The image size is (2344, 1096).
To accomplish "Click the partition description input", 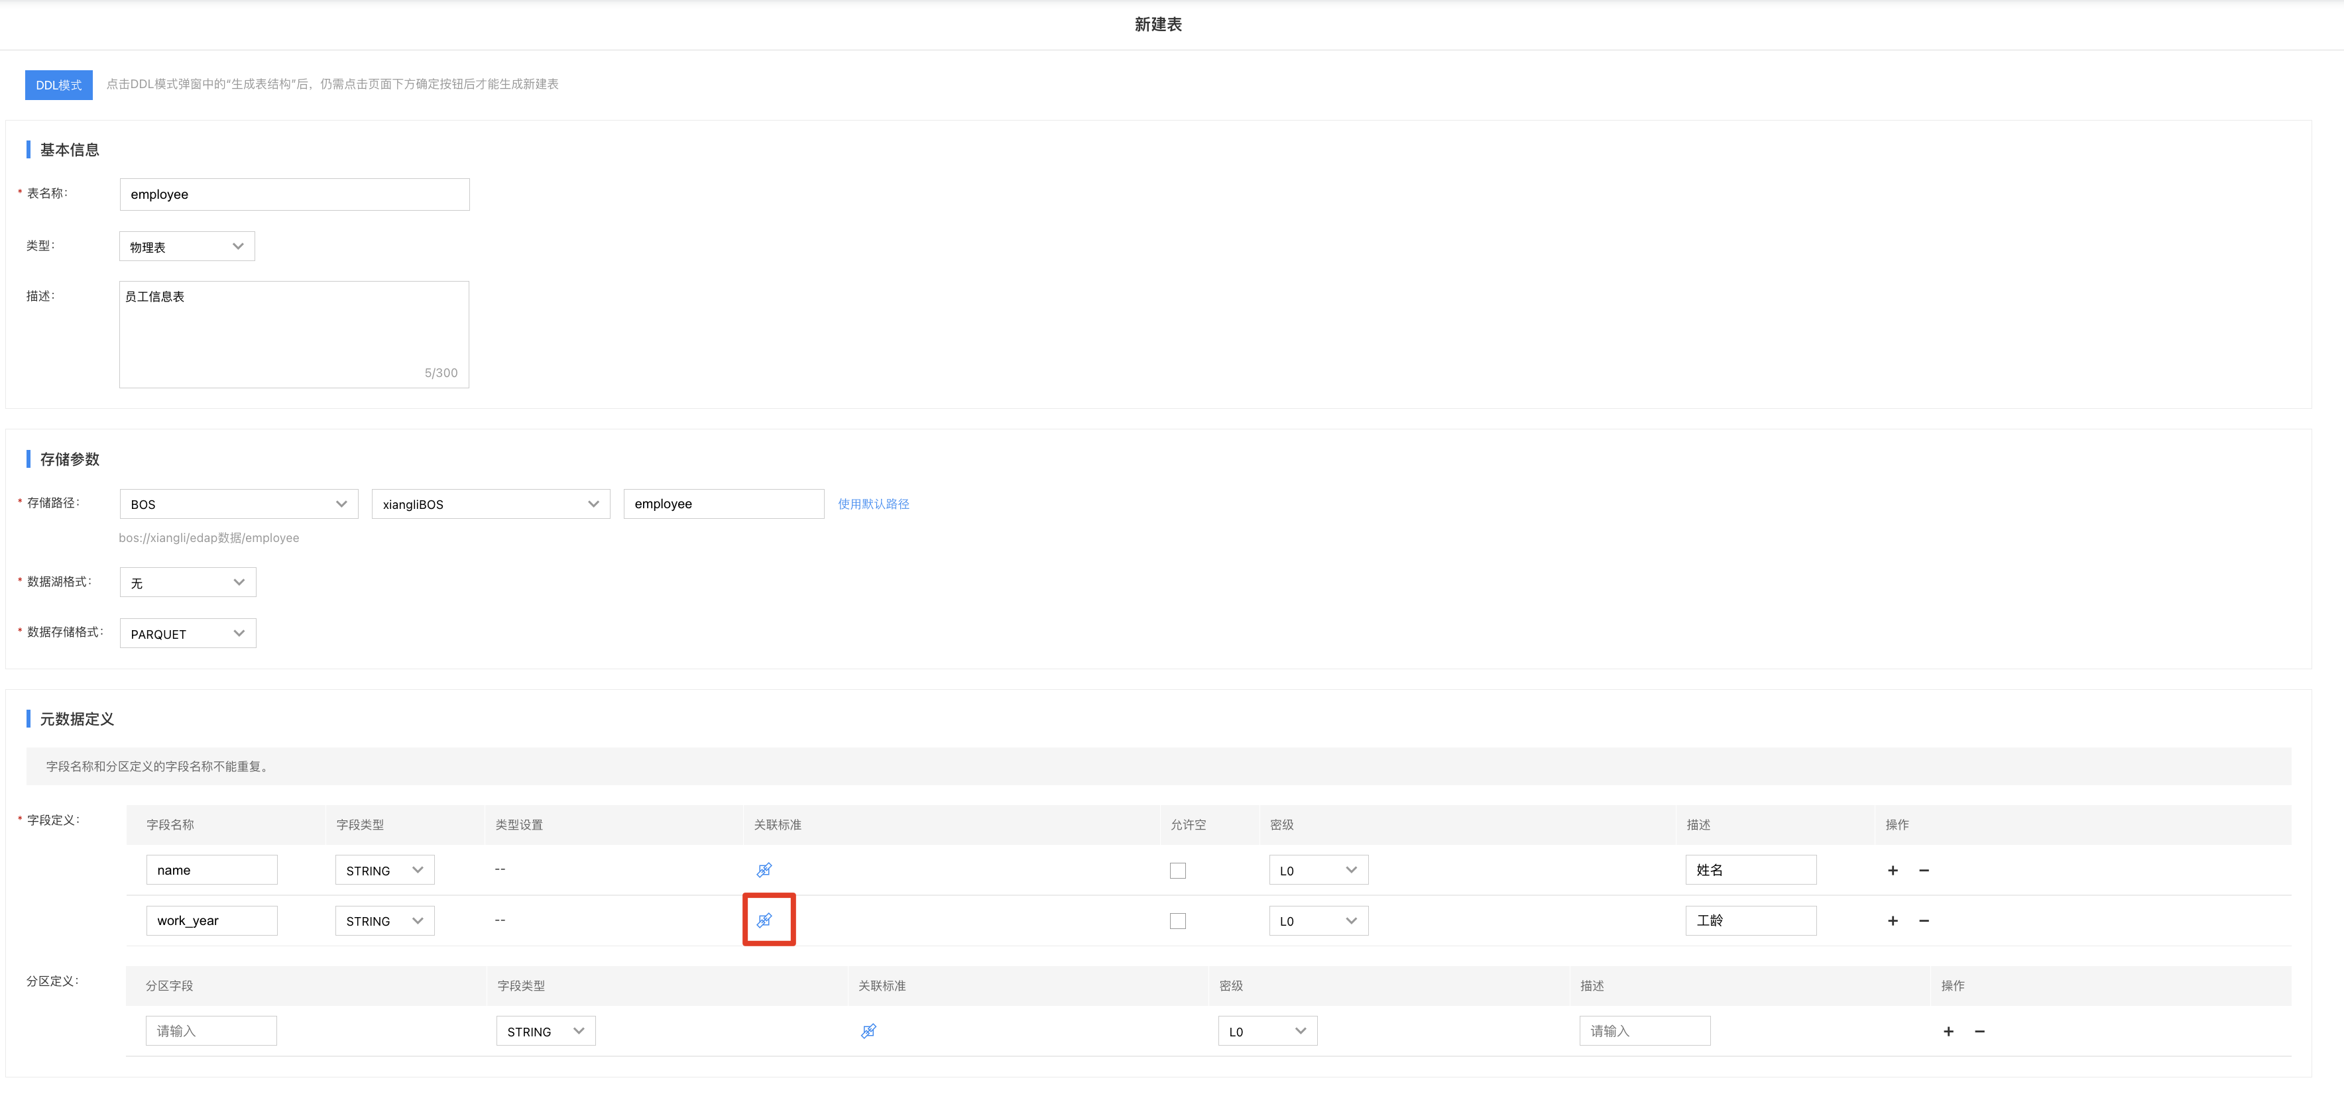I will [x=1645, y=1032].
